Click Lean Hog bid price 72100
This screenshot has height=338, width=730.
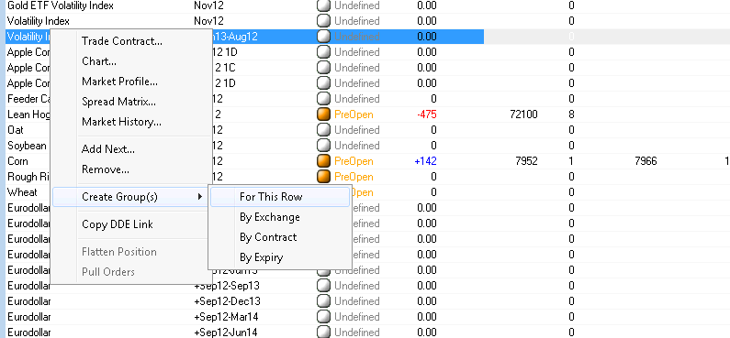[x=523, y=114]
